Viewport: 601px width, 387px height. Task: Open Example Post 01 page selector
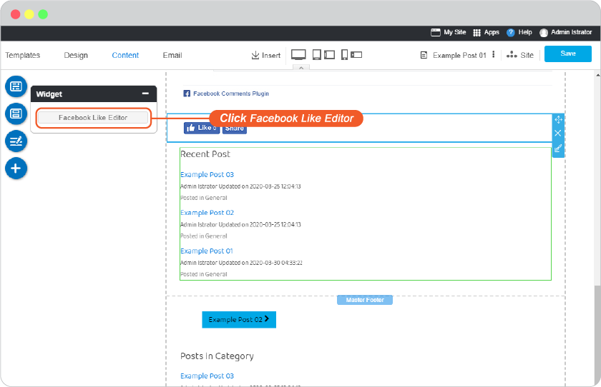point(454,55)
